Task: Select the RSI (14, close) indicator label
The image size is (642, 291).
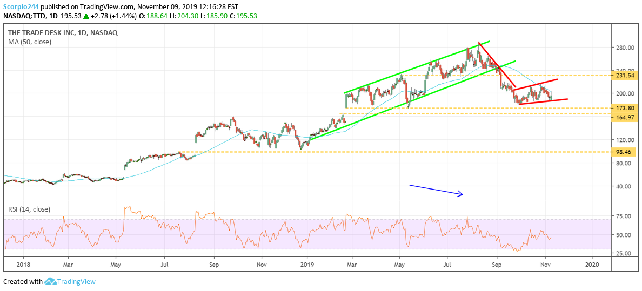Action: click(x=30, y=209)
